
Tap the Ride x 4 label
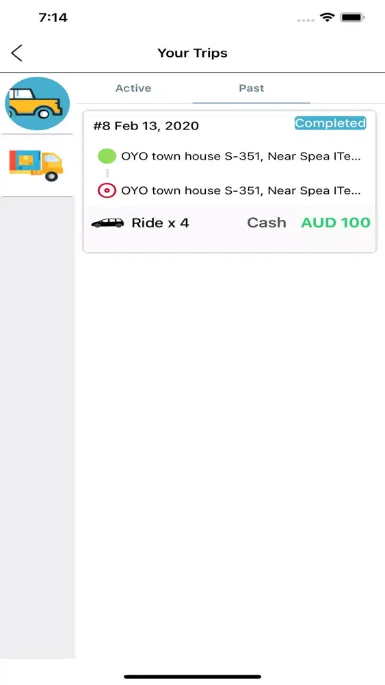[x=161, y=223]
